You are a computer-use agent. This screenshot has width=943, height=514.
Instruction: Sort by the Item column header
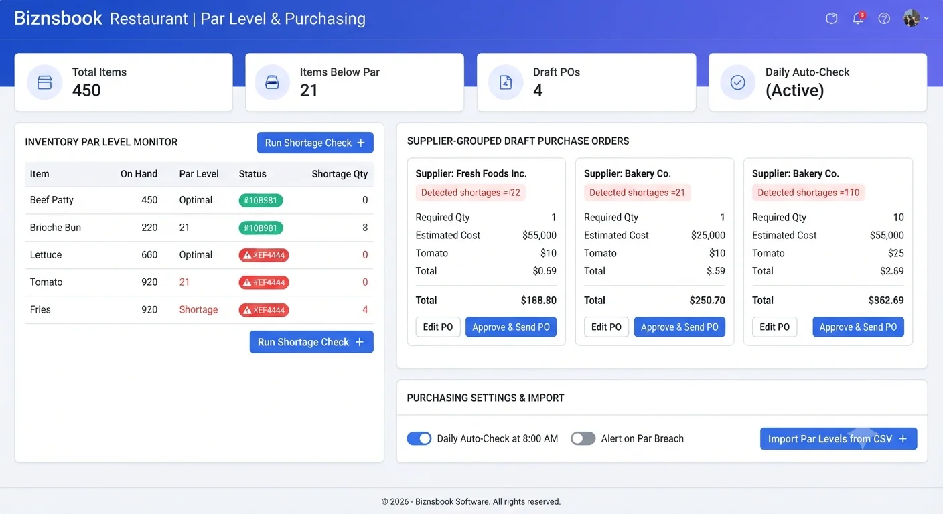pyautogui.click(x=40, y=174)
